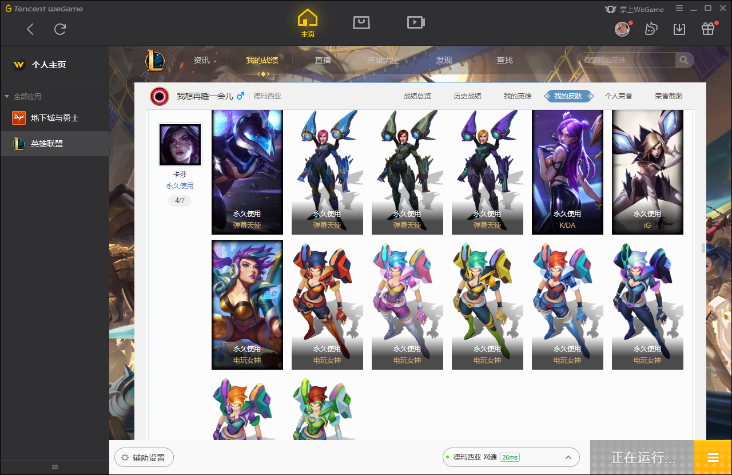Select the yellow-green 电玩女神 chroma
732x475 pixels.
pos(487,304)
